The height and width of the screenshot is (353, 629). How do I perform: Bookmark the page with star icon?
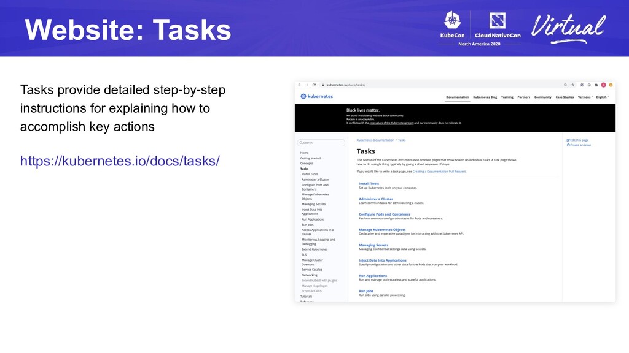tap(573, 85)
